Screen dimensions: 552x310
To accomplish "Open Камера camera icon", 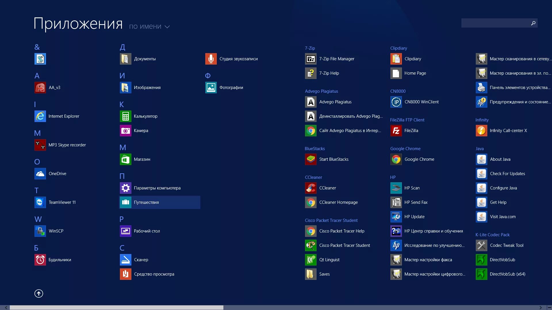I will [125, 131].
